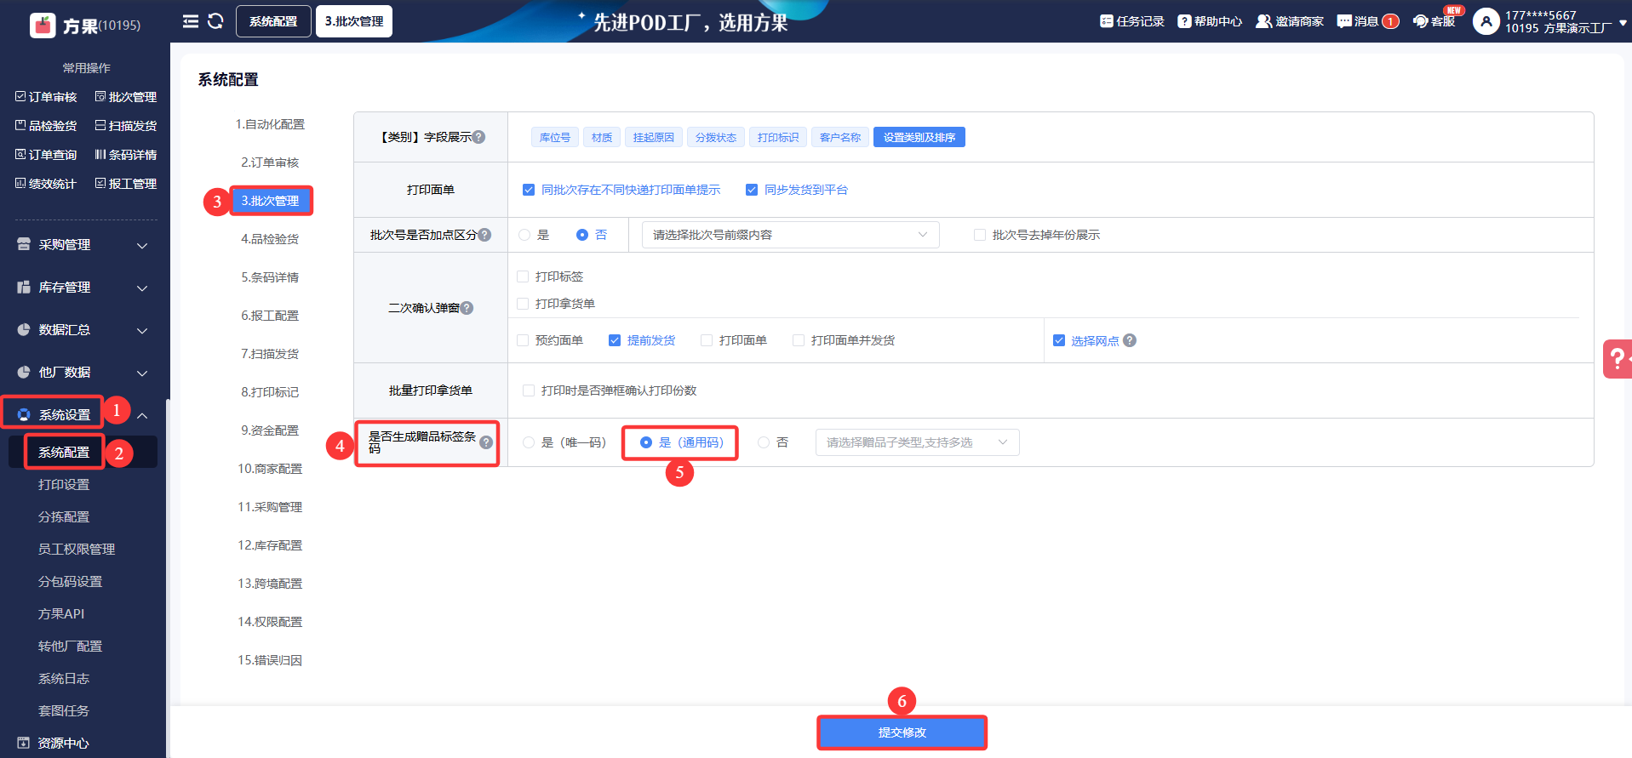The height and width of the screenshot is (758, 1632).
Task: Click help icon beside 【类别】字段展示
Action: [x=479, y=137]
